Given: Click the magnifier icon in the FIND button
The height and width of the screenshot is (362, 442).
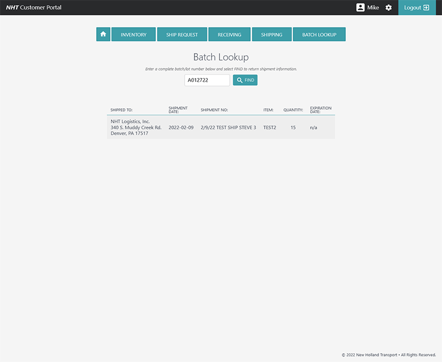Looking at the screenshot, I should 240,80.
